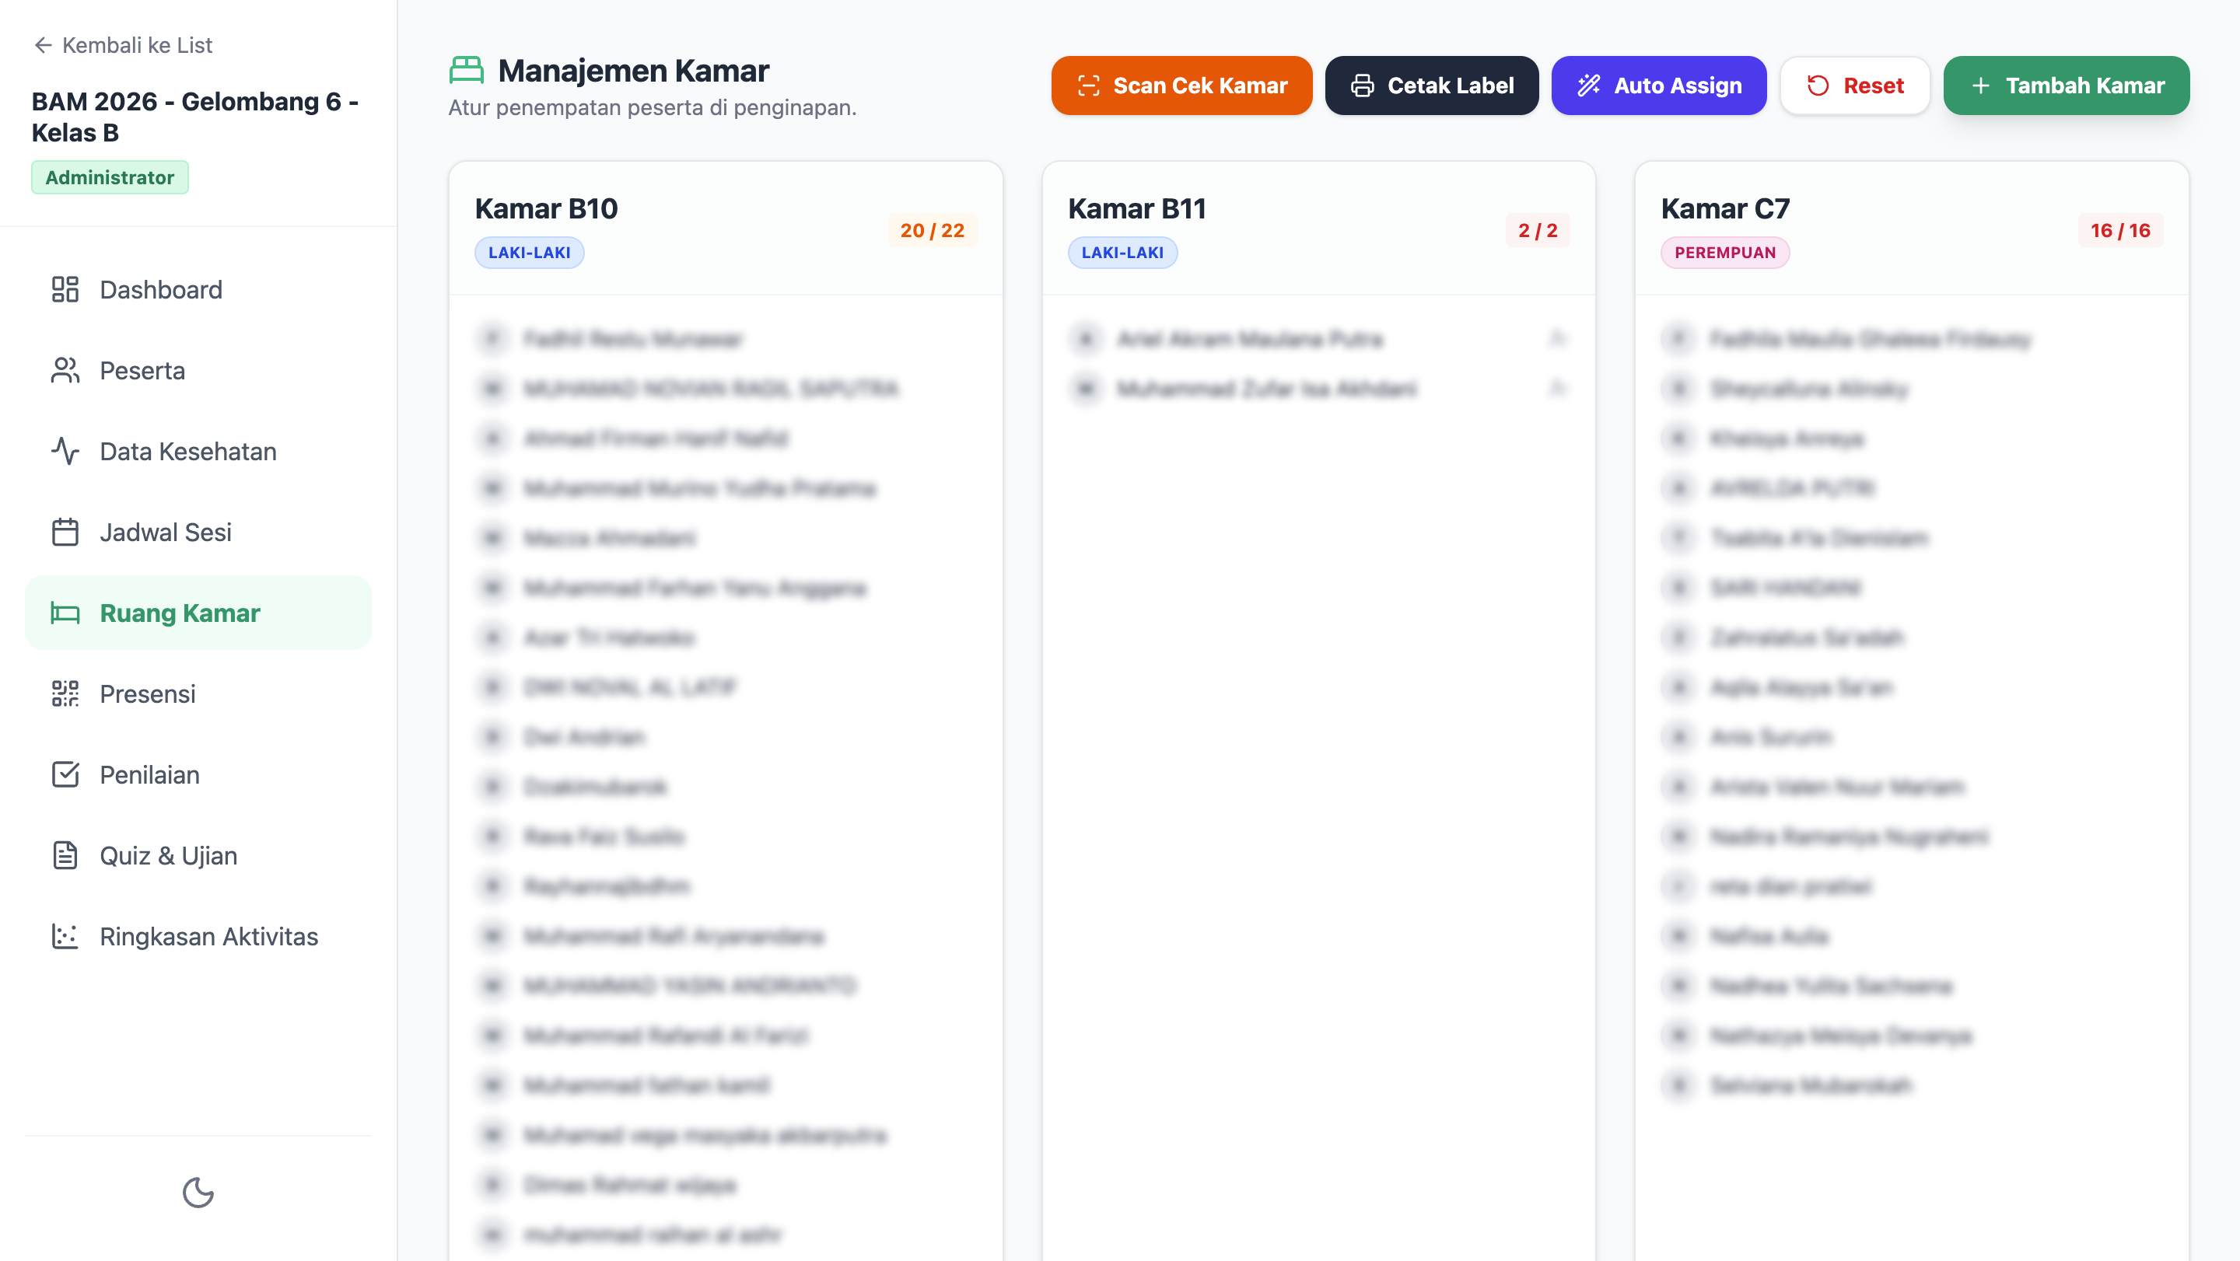The width and height of the screenshot is (2240, 1261).
Task: Click the first participant avatar in Kamar B11
Action: pyautogui.click(x=1086, y=338)
